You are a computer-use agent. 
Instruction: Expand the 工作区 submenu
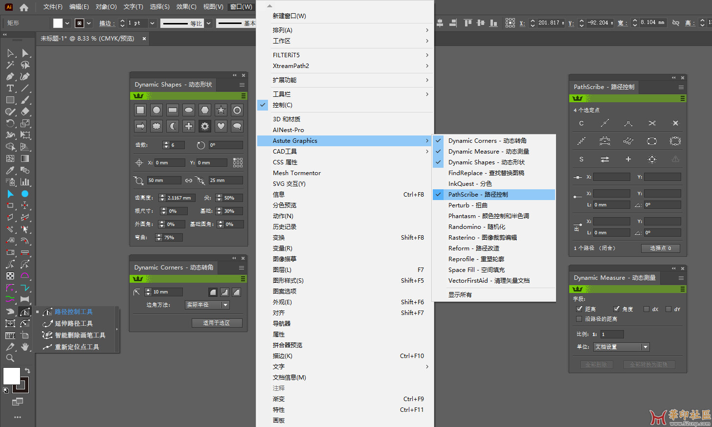(345, 41)
